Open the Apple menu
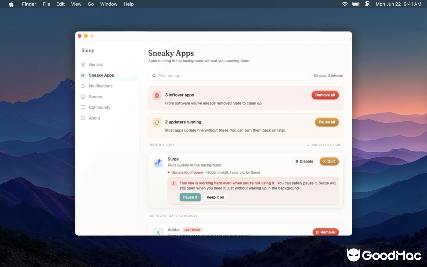 pyautogui.click(x=11, y=4)
